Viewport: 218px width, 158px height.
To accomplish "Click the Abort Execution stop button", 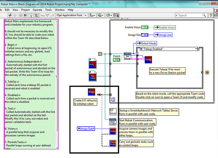I will tap(21, 15).
